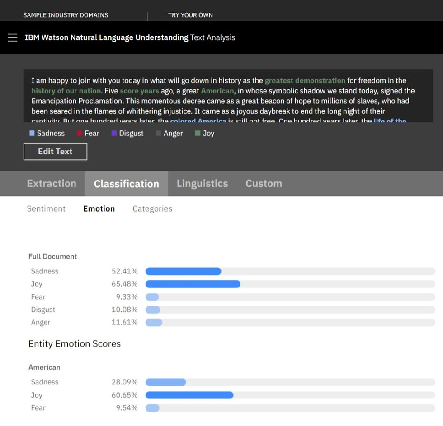Click the 11.61% Anger value

[125, 322]
